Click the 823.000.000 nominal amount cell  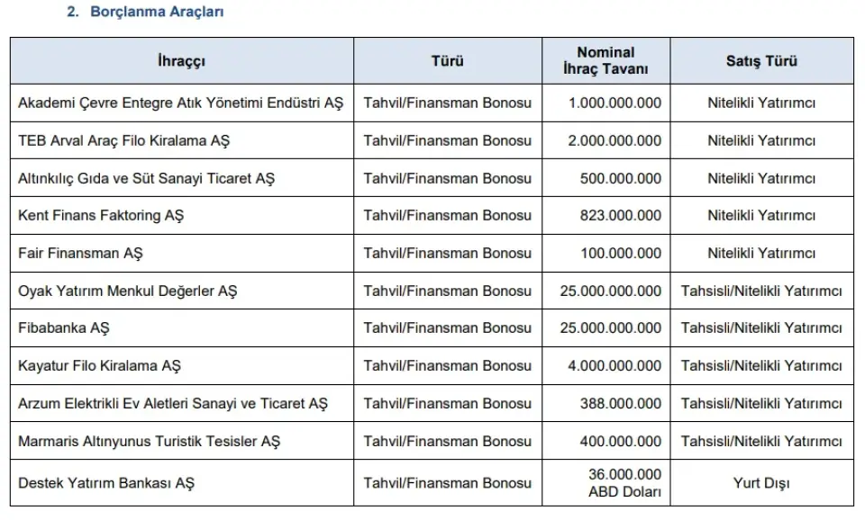pos(605,215)
